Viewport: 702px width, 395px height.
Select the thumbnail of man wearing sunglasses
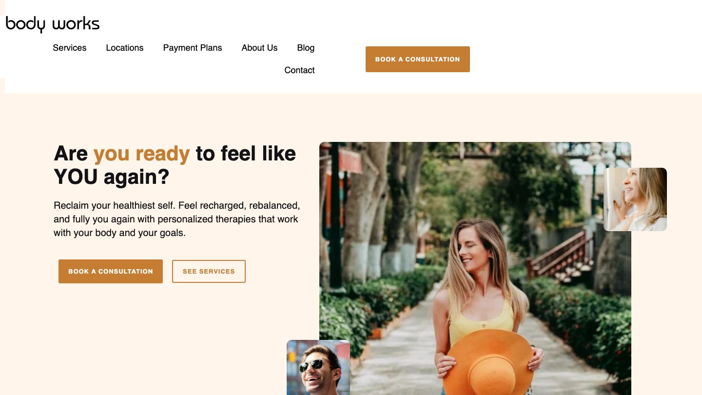318,367
